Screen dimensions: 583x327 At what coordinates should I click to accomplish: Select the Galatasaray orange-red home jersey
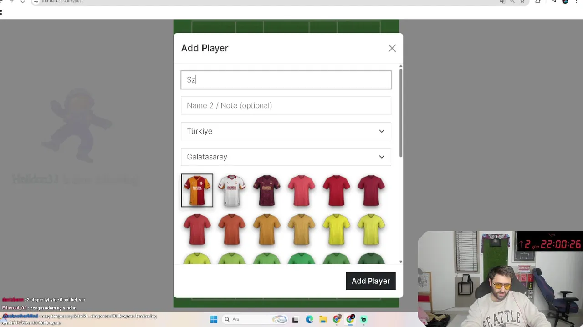197,190
